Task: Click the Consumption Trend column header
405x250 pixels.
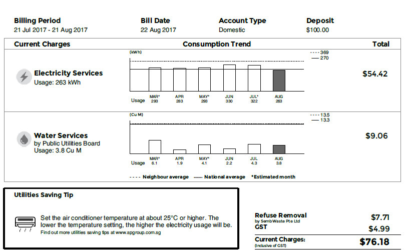Action: coord(217,44)
